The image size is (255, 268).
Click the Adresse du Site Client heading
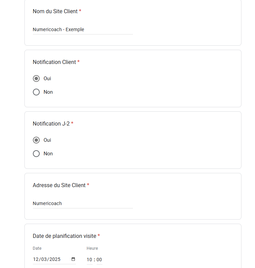tap(59, 185)
